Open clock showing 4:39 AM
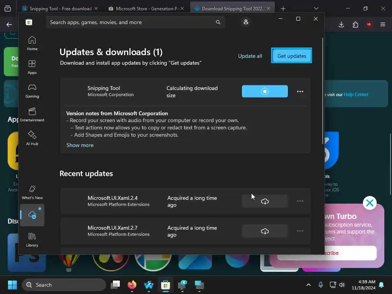Image resolution: width=392 pixels, height=294 pixels. click(x=364, y=285)
